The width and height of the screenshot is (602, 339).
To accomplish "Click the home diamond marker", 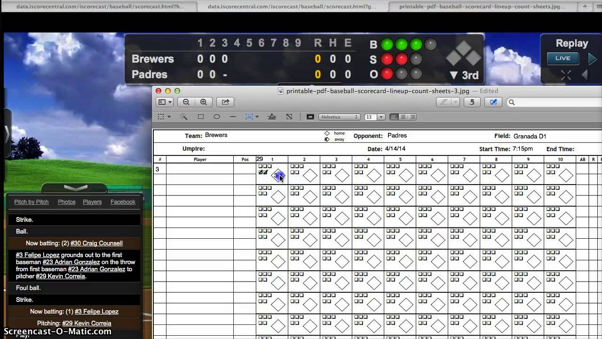I will coord(327,133).
